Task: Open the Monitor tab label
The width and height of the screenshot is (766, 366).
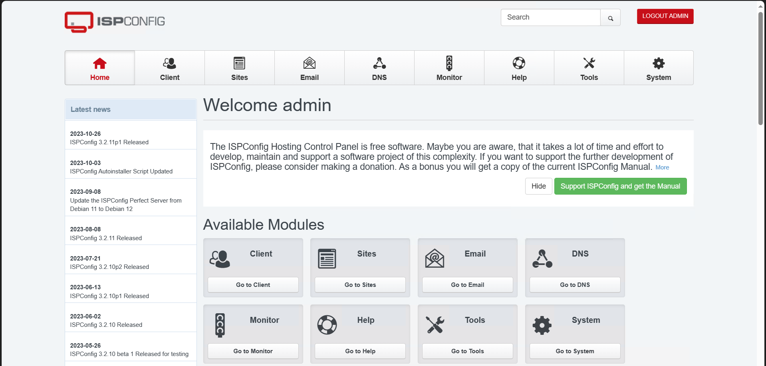Action: 449,78
